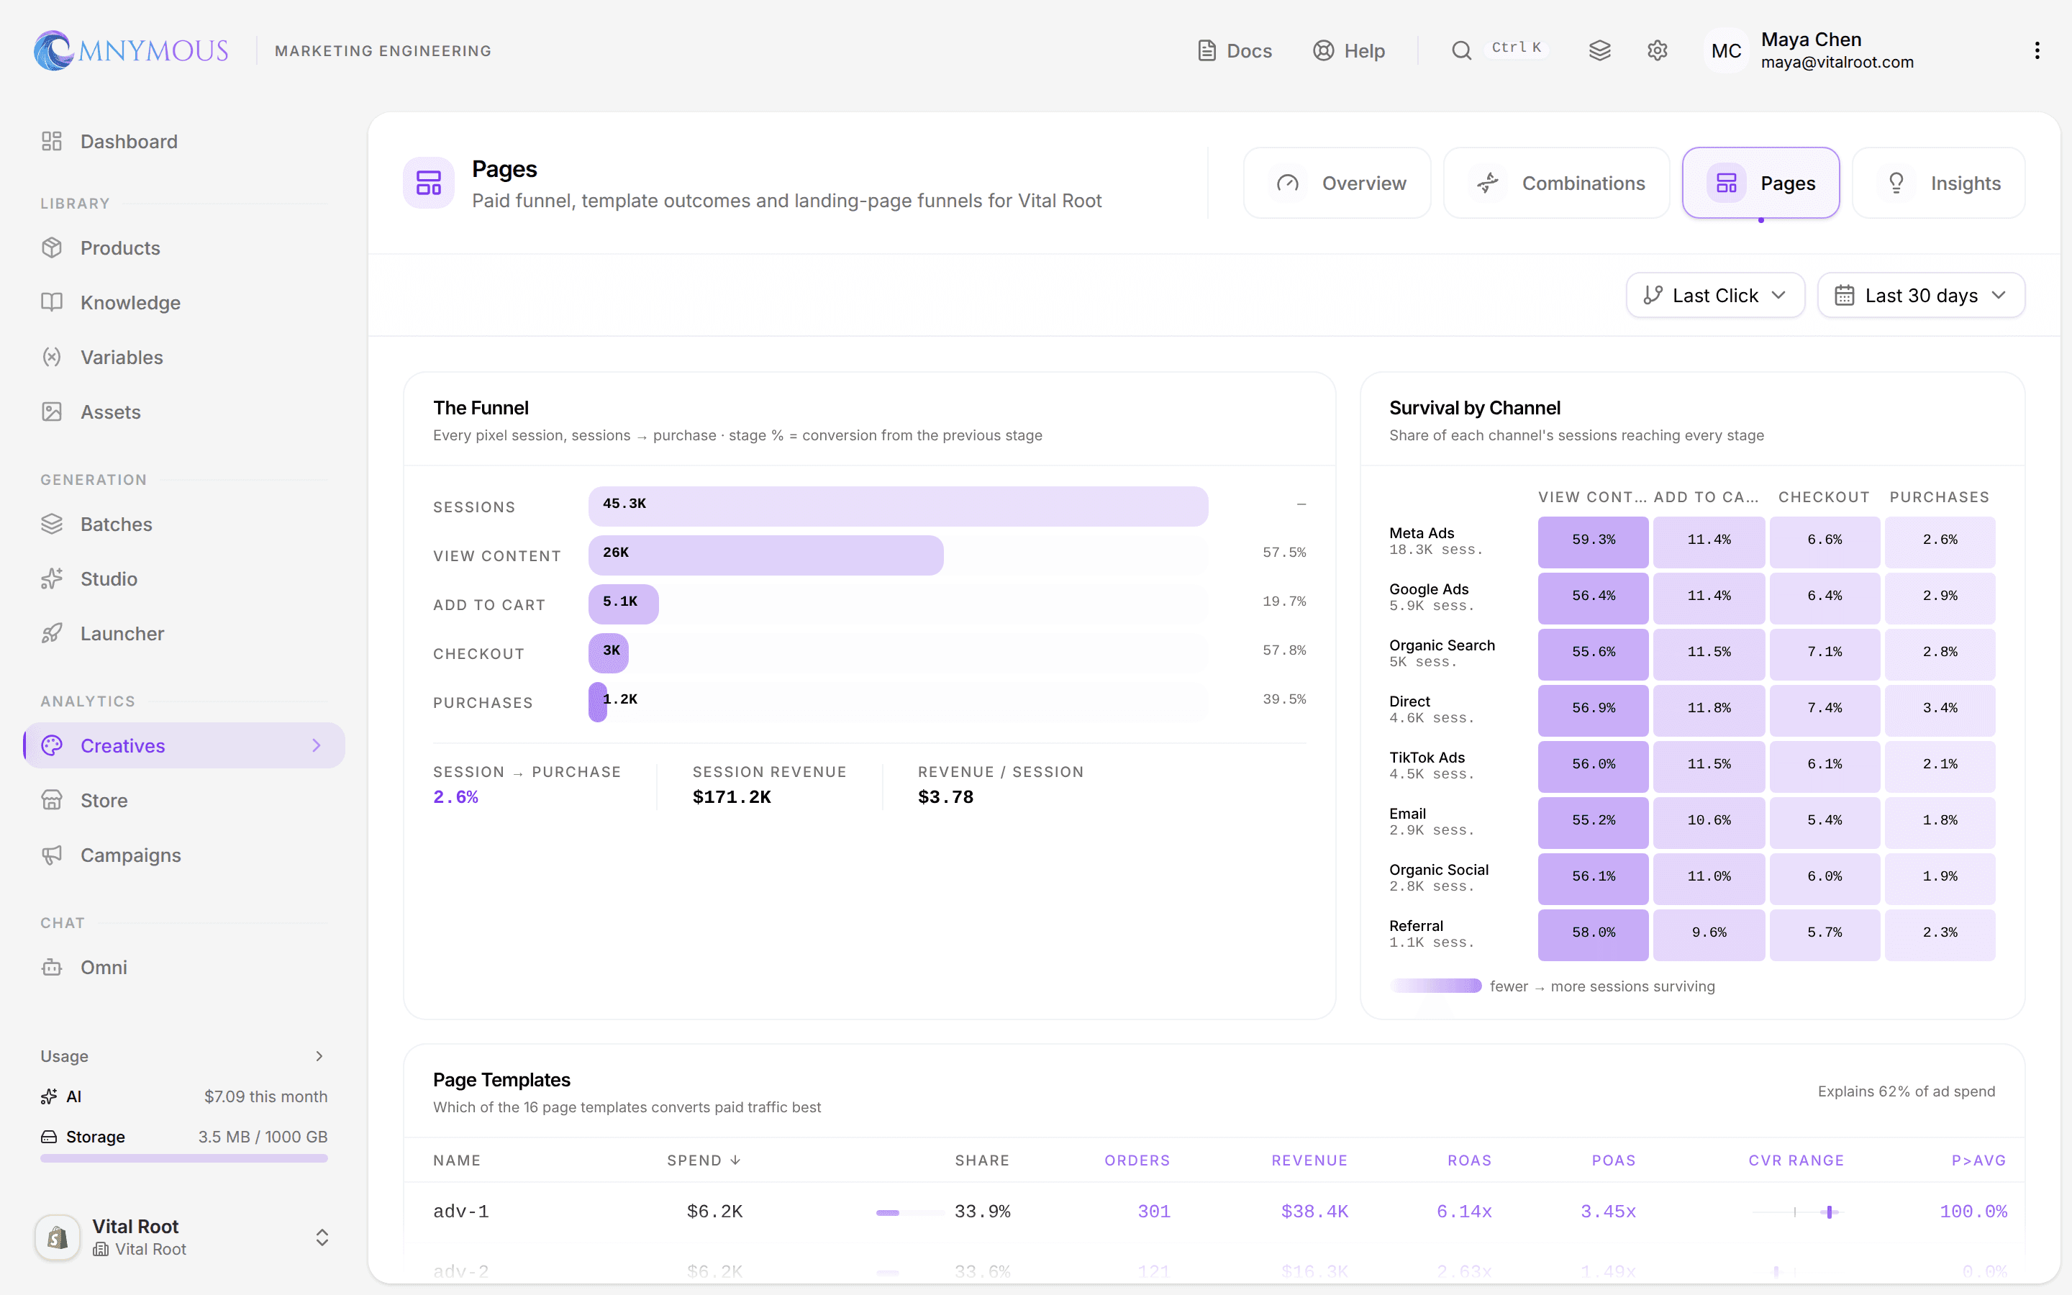Click the ROAS column header
The image size is (2072, 1295).
(x=1469, y=1160)
